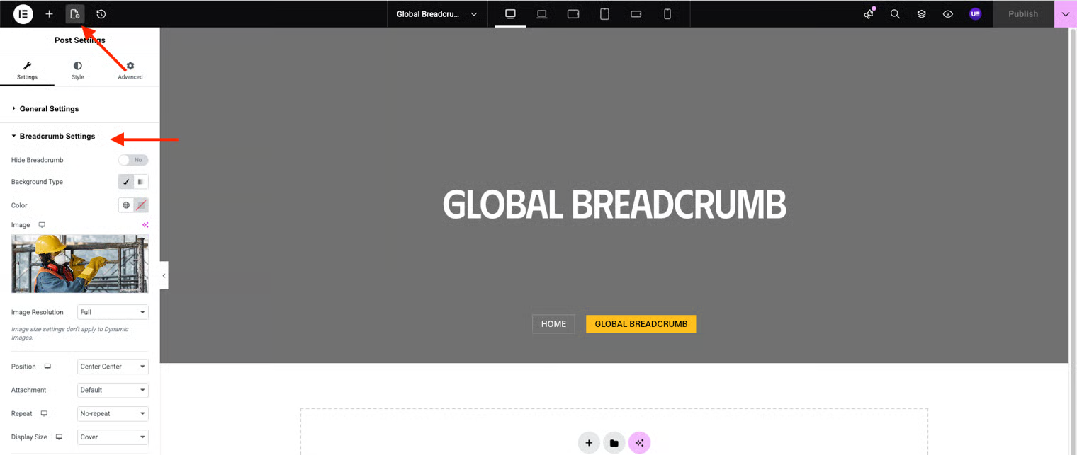This screenshot has width=1077, height=455.
Task: Click the HOME breadcrumb link
Action: (553, 324)
